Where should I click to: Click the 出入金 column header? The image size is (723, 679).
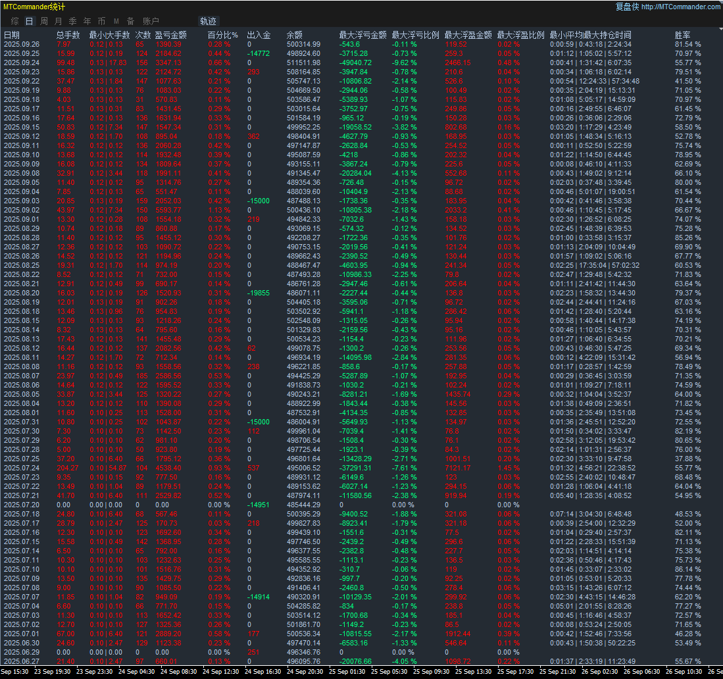click(x=259, y=35)
